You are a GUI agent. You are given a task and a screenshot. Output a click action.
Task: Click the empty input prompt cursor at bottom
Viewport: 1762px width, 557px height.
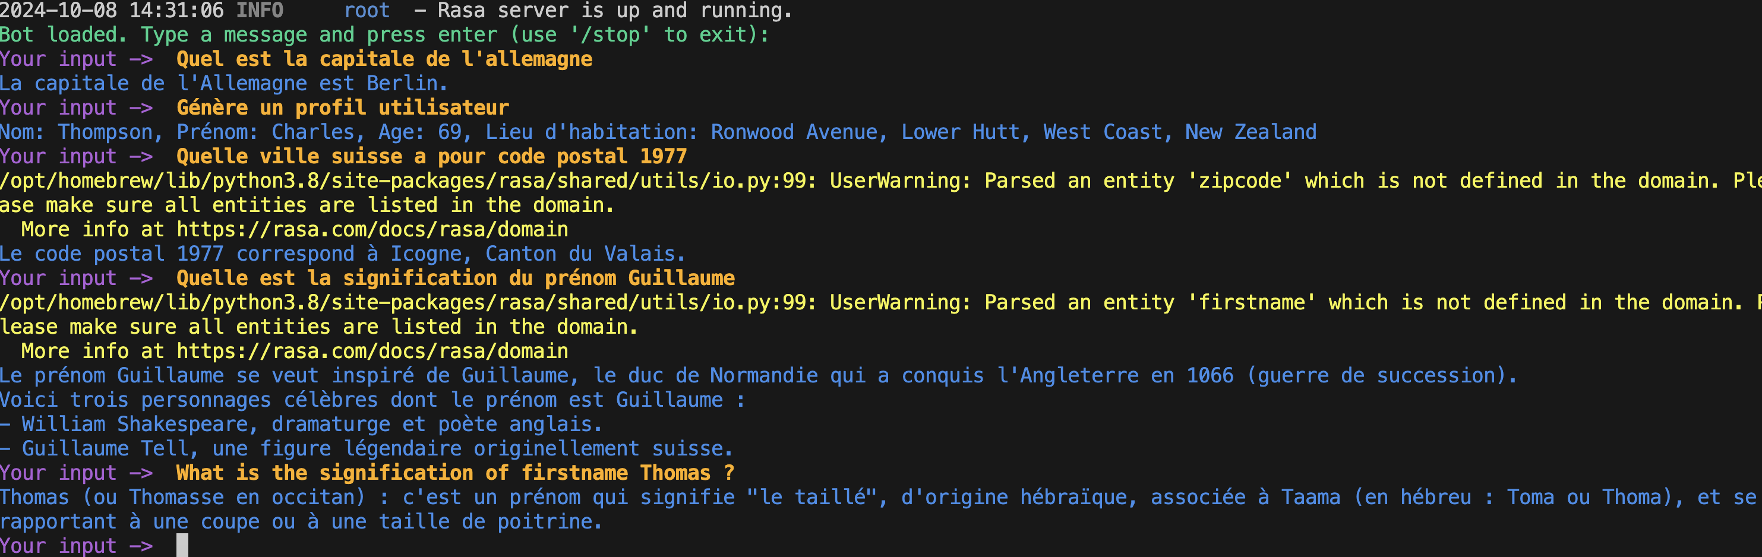point(182,545)
